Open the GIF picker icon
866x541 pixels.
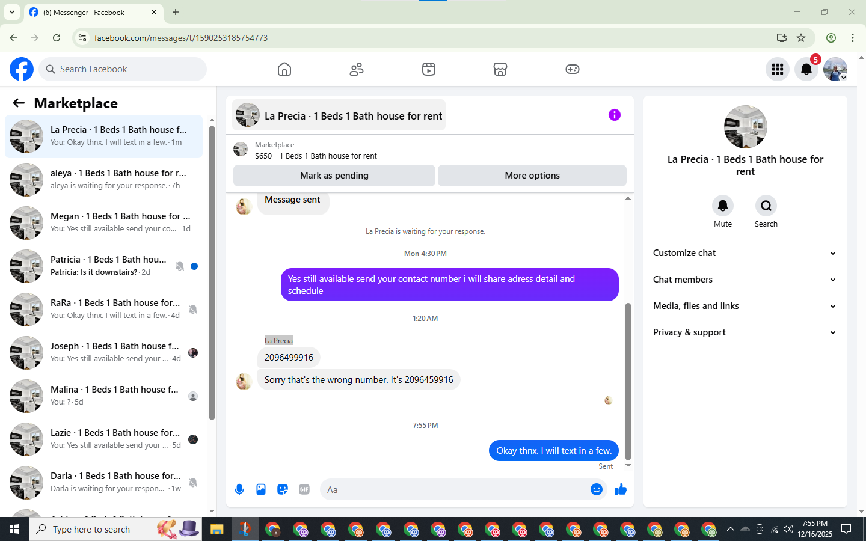click(x=304, y=489)
